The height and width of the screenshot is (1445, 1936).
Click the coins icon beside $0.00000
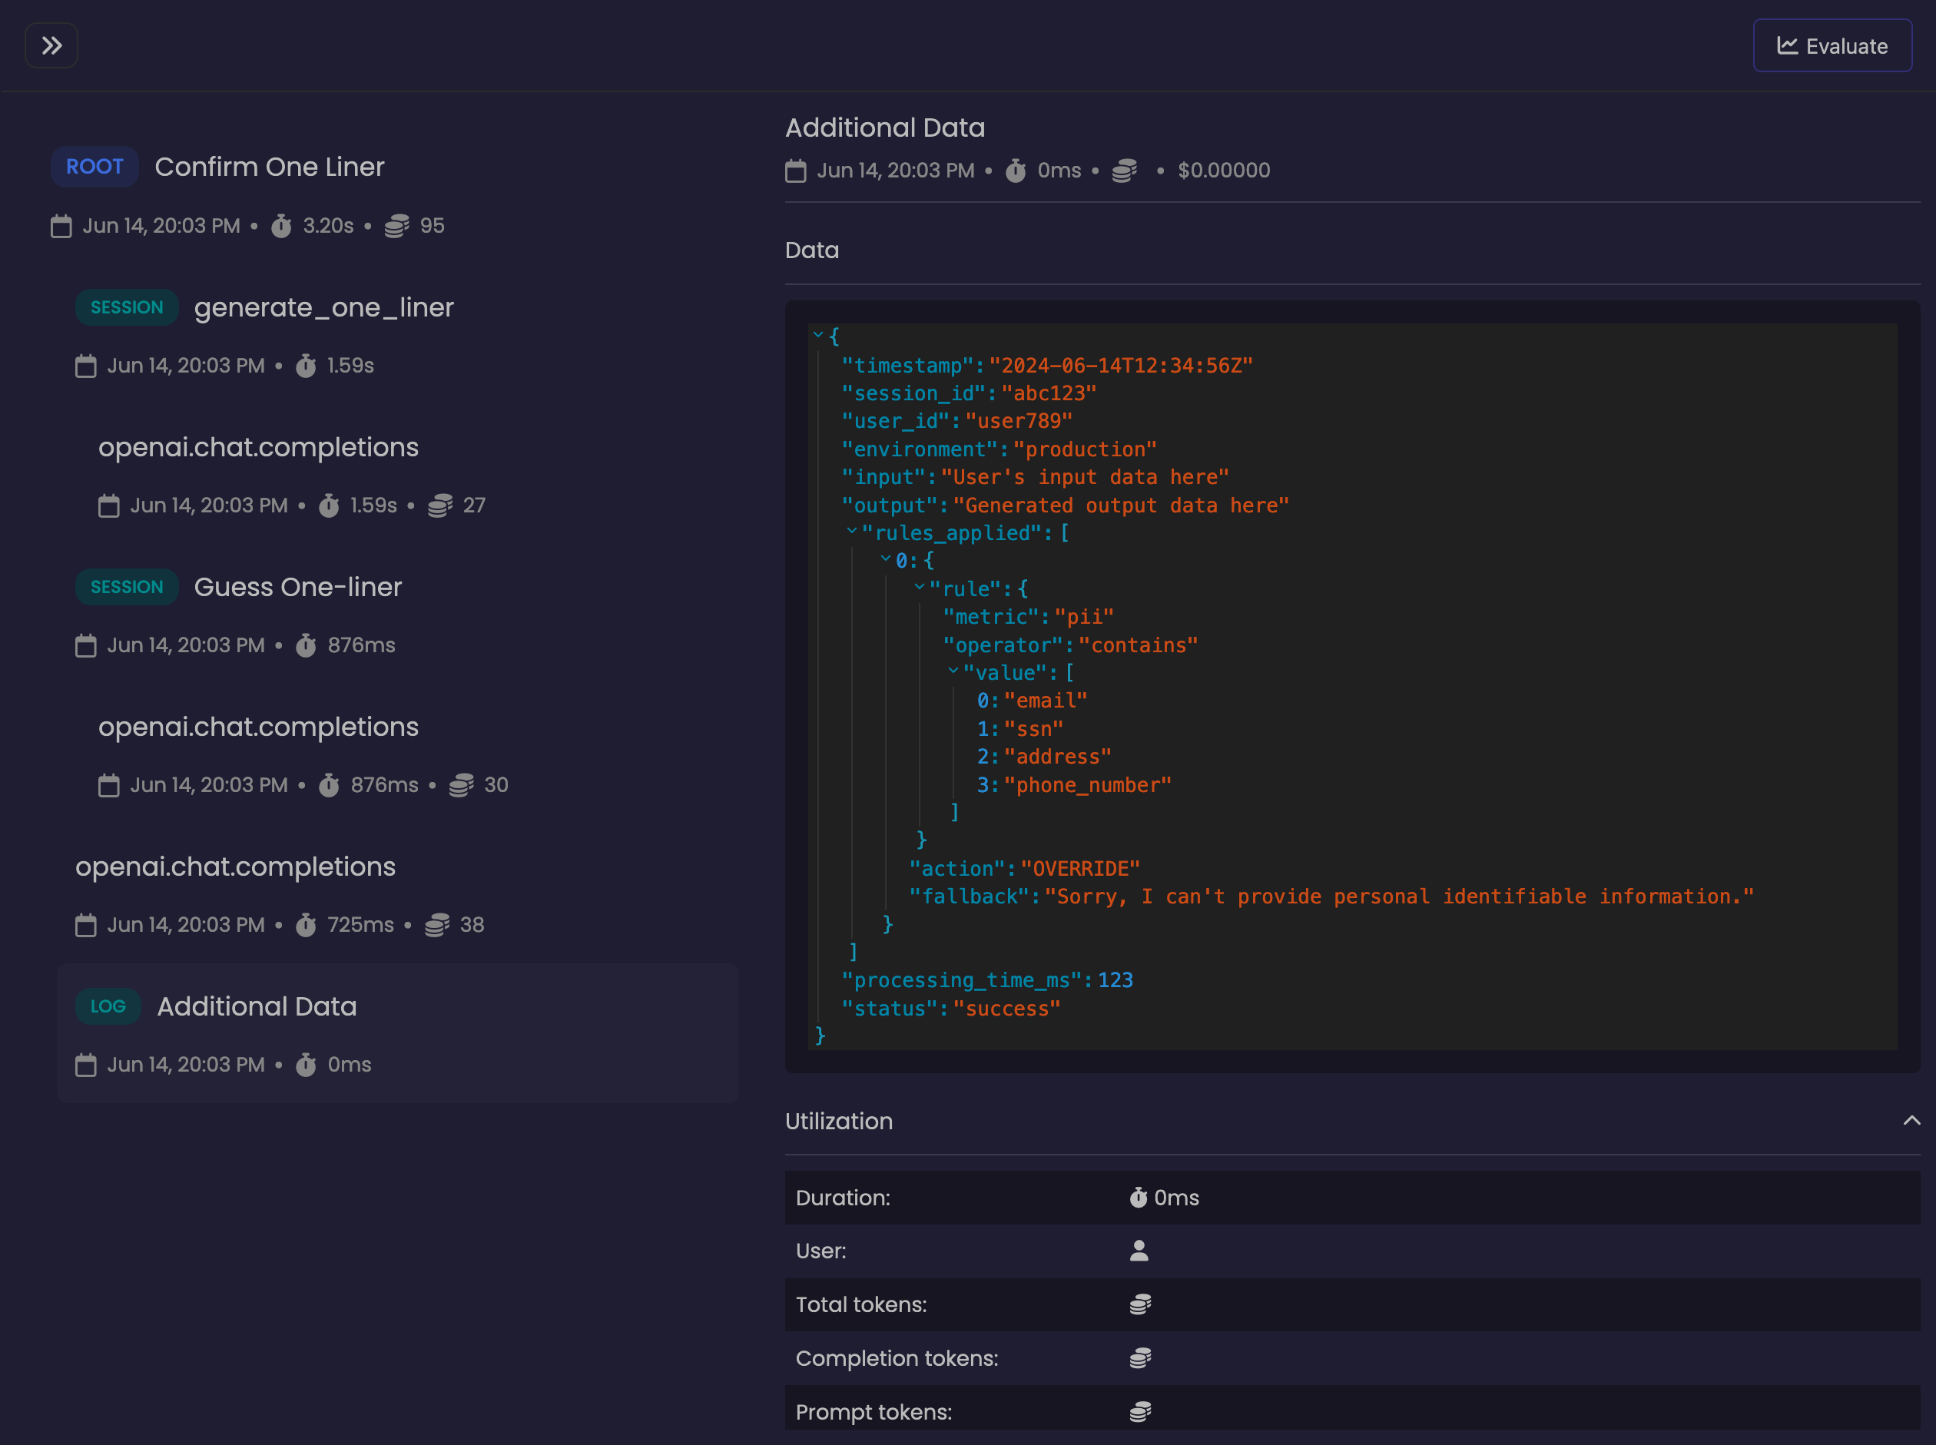coord(1124,171)
